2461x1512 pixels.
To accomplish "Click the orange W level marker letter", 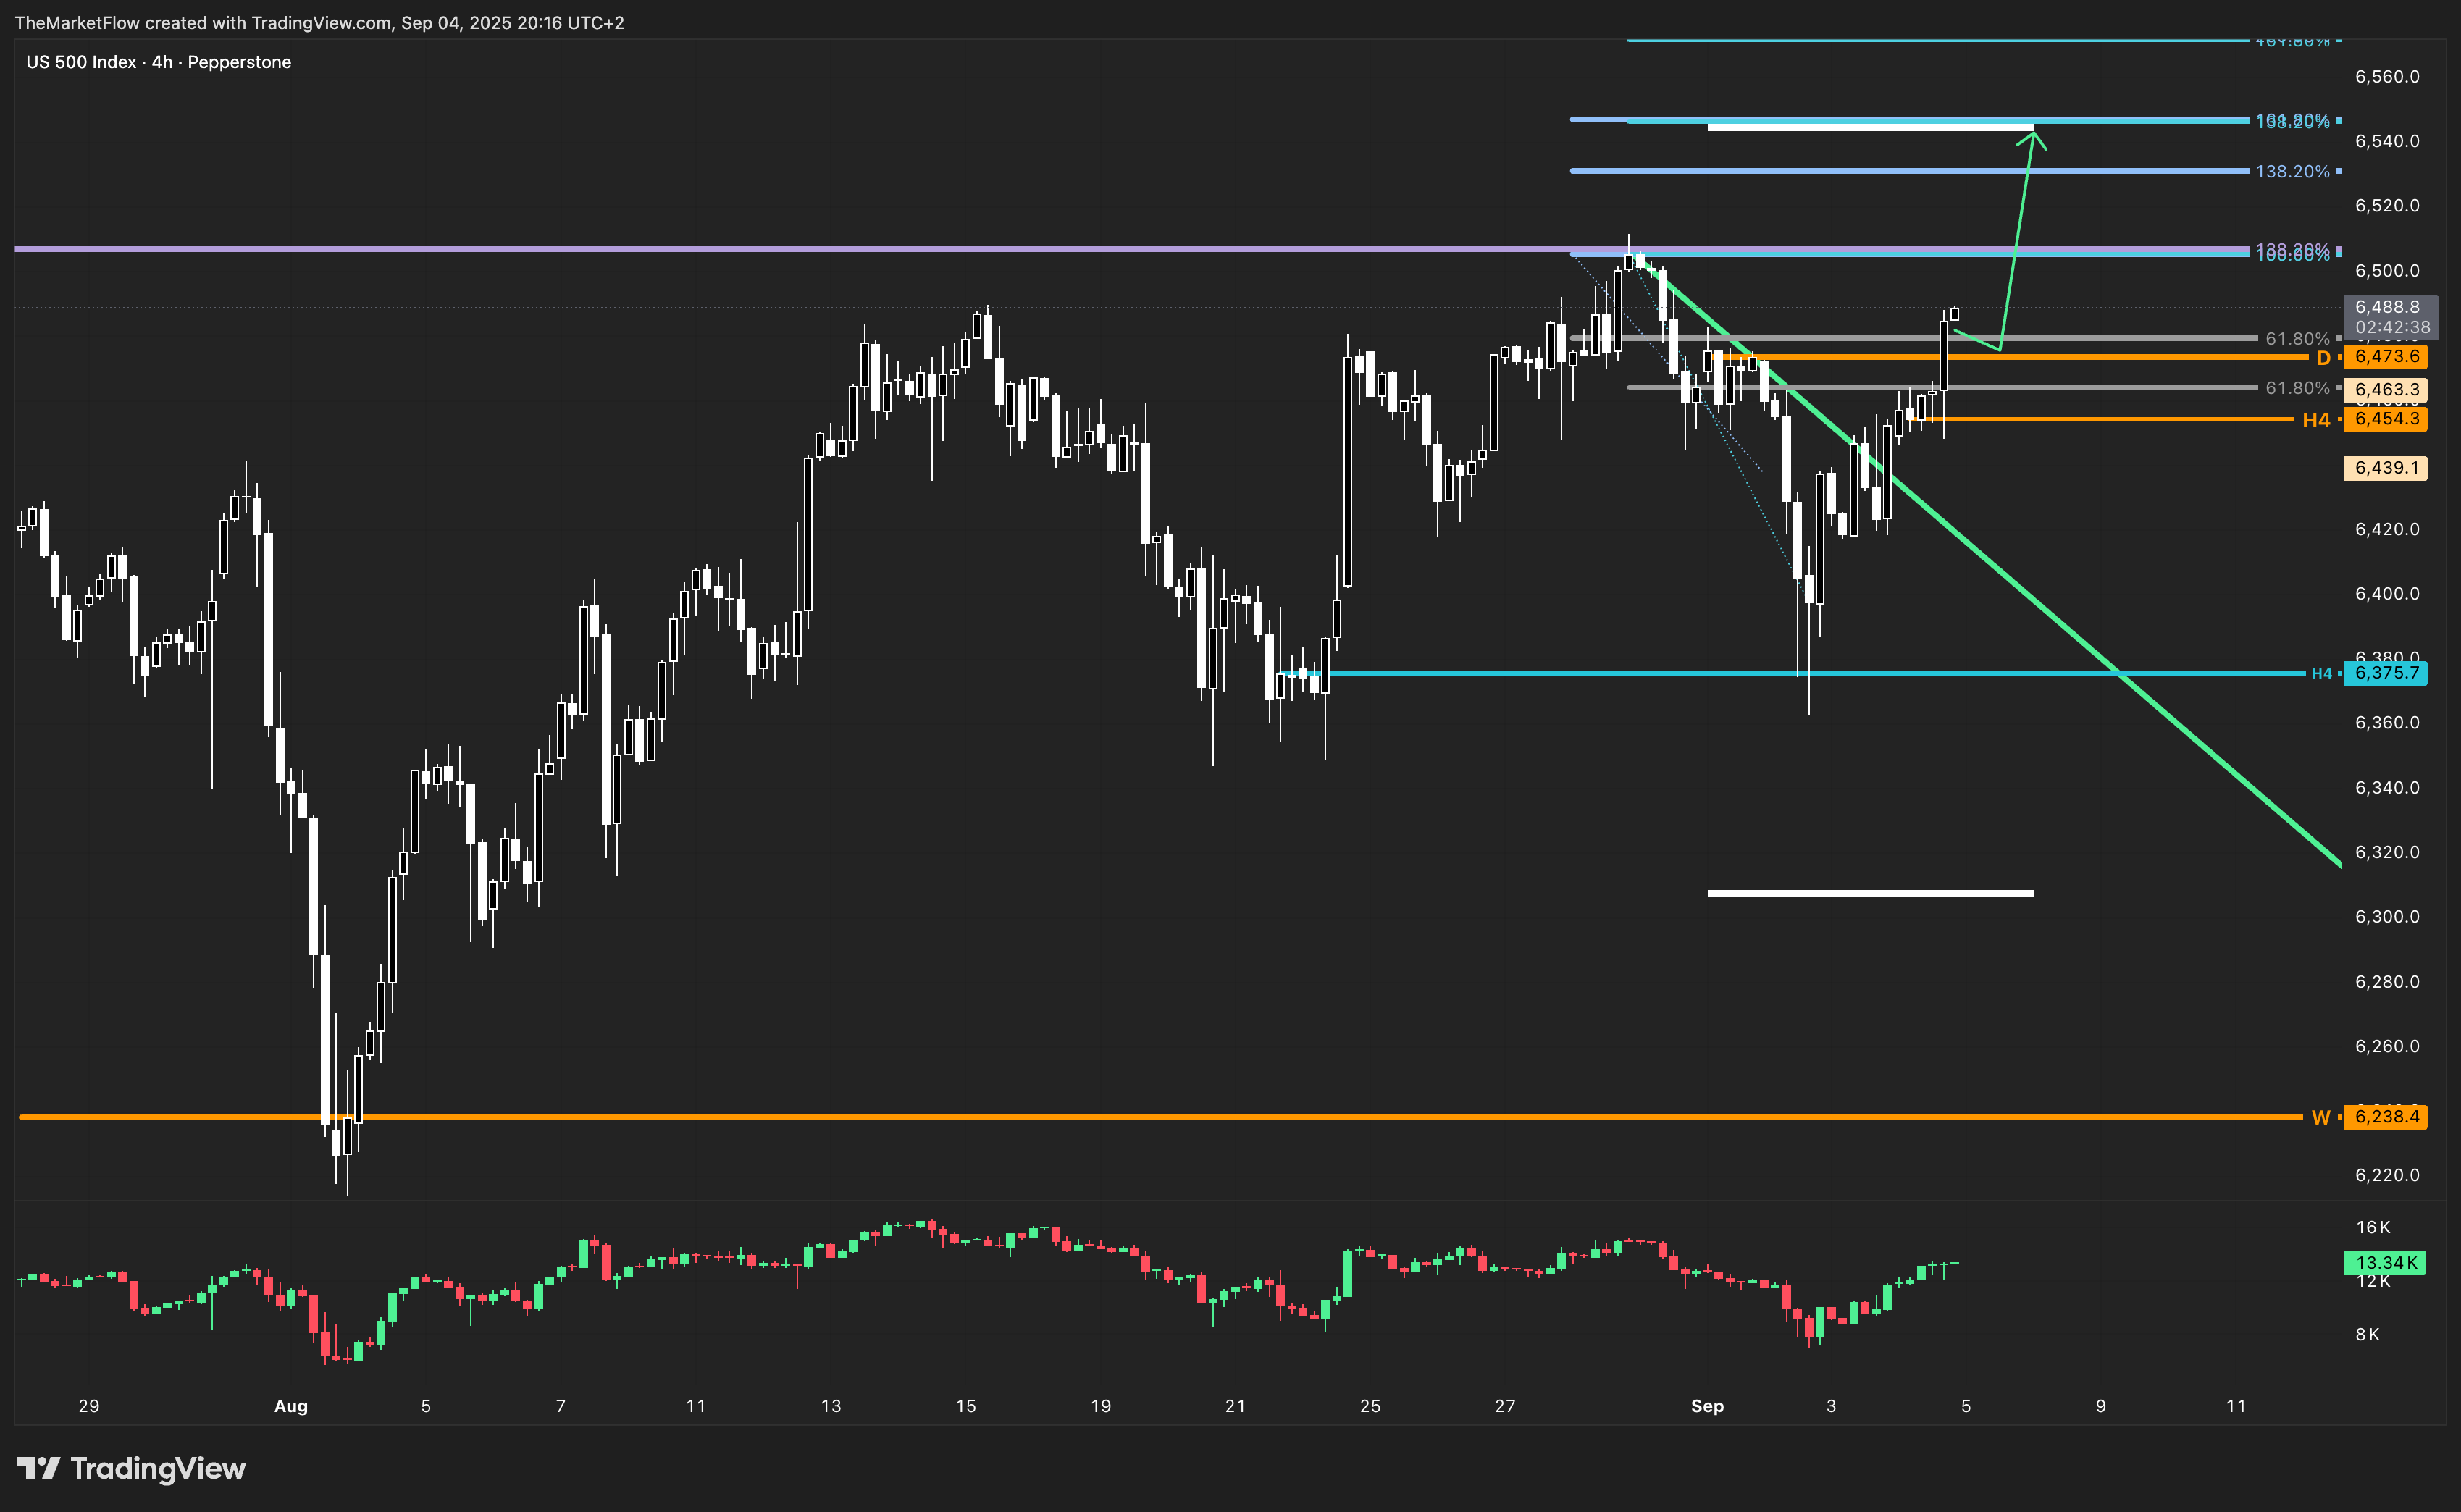I will [2320, 1118].
